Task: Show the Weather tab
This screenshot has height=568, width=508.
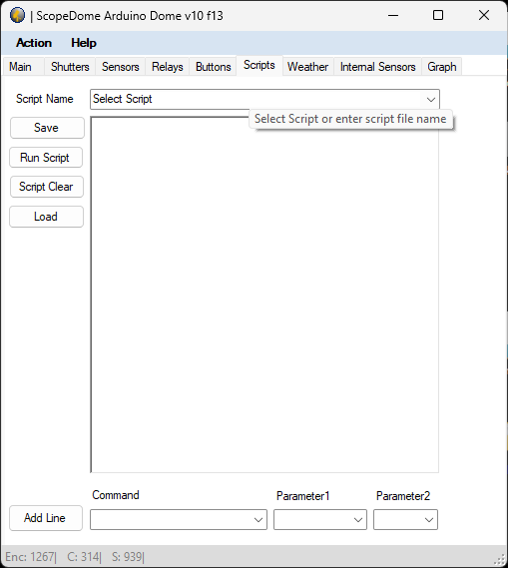Action: [x=307, y=67]
